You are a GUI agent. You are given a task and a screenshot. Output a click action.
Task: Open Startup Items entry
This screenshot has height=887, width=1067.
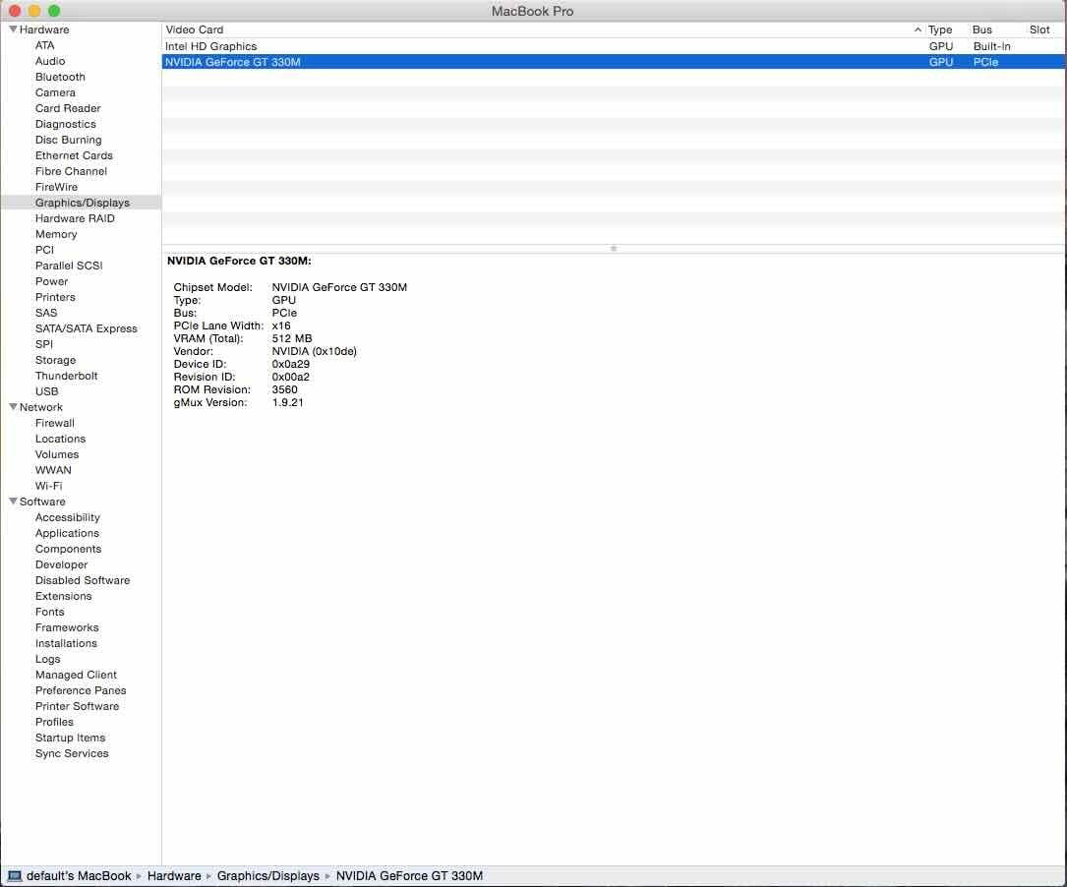click(x=70, y=738)
